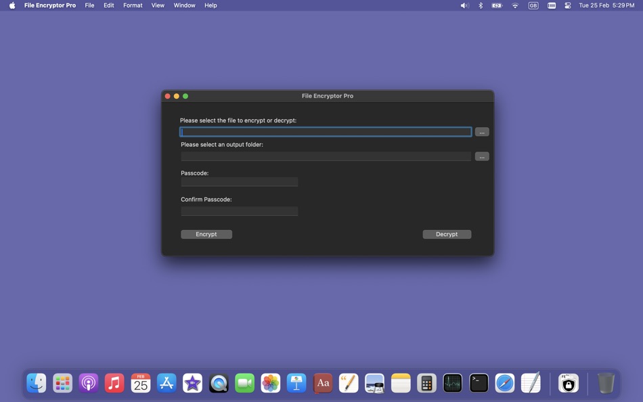Open the Apple menu

pyautogui.click(x=12, y=5)
